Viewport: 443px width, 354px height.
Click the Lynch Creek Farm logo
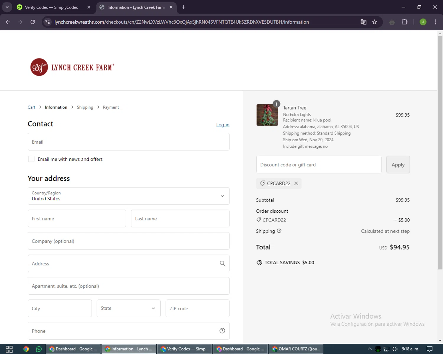[x=72, y=67]
